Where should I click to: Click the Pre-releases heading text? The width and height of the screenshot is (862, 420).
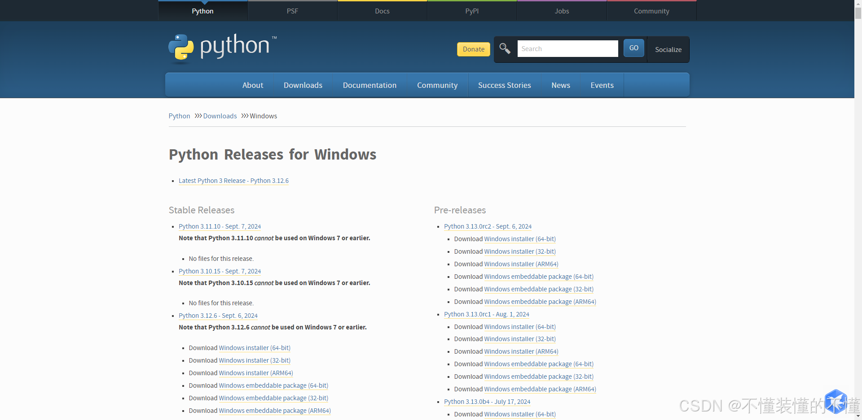[x=460, y=210]
